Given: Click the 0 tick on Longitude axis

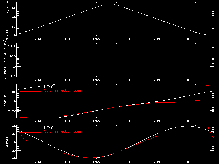Looking at the screenshot, I should point(15,101).
